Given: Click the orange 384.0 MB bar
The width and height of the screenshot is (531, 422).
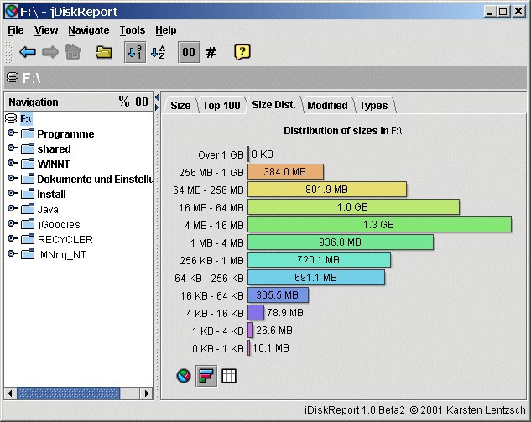Looking at the screenshot, I should 285,172.
